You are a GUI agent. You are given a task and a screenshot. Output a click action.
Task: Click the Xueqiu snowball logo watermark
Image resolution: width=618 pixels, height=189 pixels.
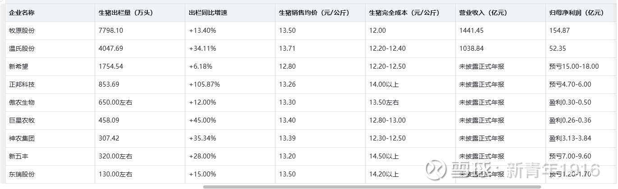pyautogui.click(x=435, y=170)
